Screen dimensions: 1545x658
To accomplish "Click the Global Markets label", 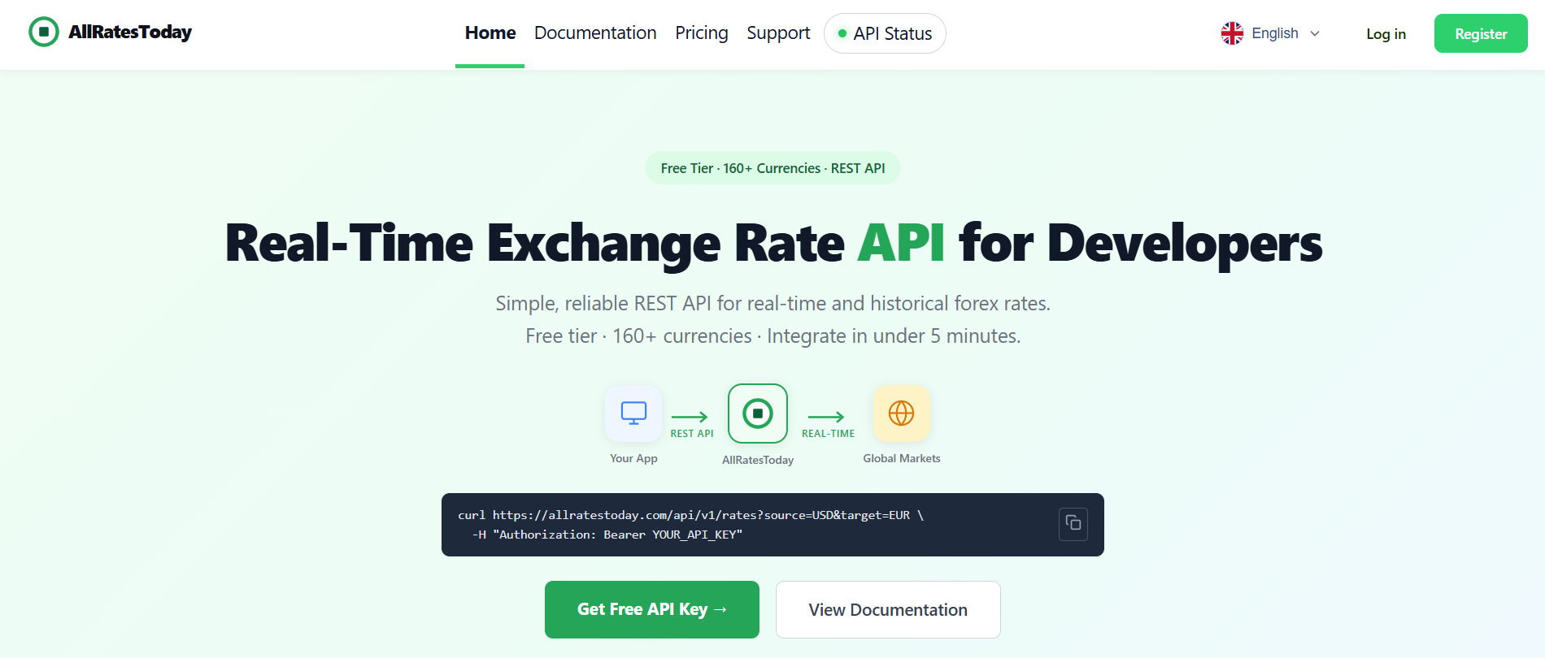I will coord(902,458).
